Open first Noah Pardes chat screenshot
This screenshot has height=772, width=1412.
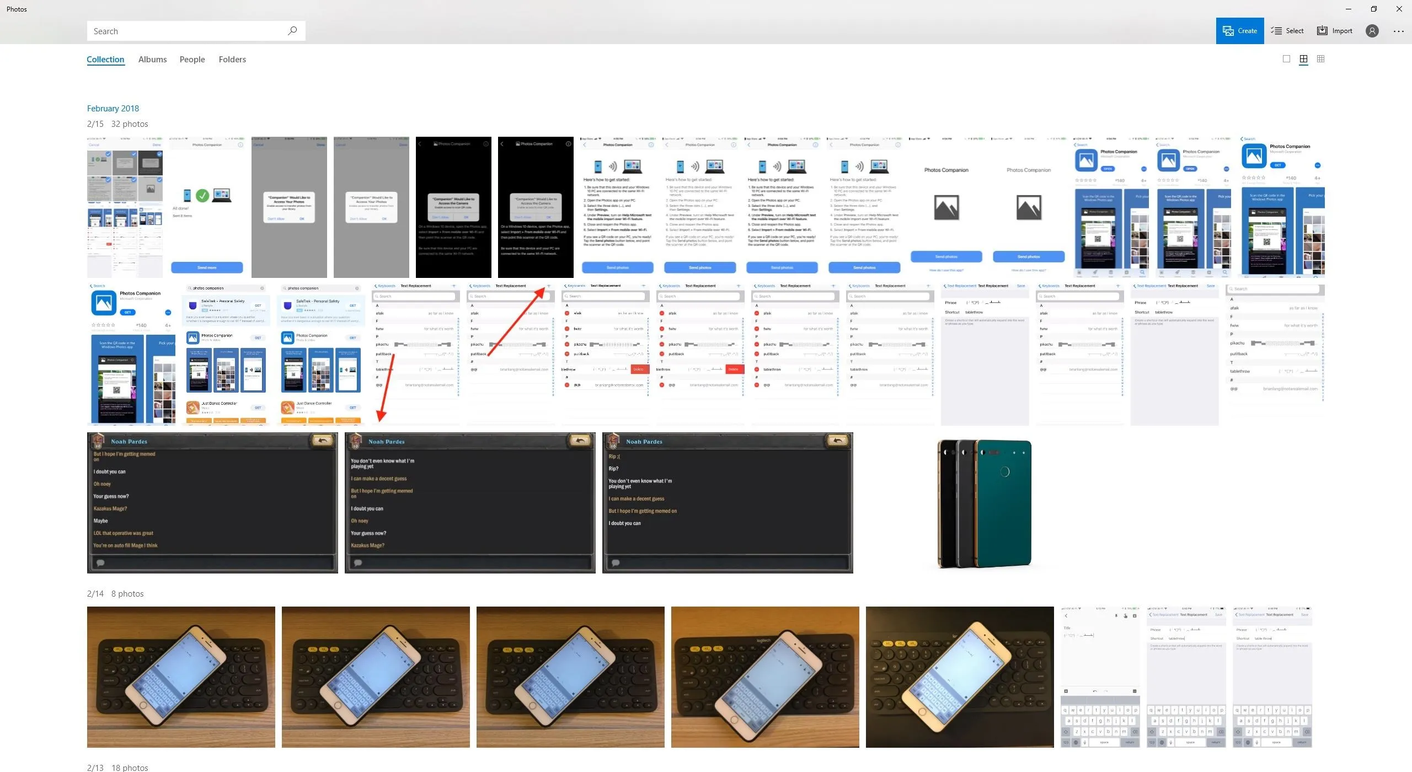click(212, 503)
